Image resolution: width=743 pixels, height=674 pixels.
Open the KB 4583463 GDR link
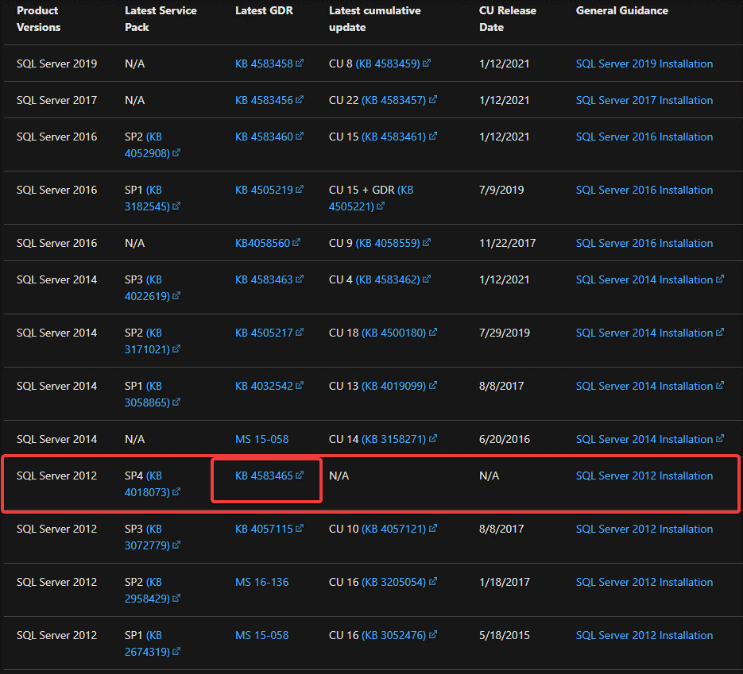click(x=265, y=279)
